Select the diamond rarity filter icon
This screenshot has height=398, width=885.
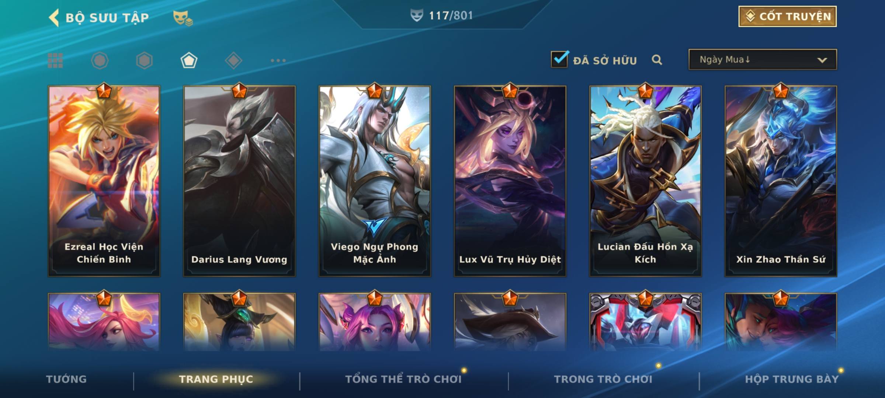(x=233, y=60)
